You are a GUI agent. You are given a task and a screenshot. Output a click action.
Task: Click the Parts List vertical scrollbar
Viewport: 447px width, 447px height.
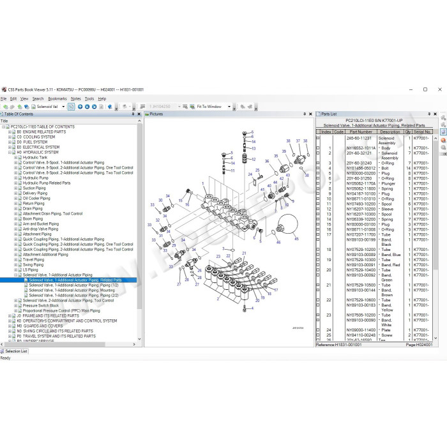coord(436,238)
